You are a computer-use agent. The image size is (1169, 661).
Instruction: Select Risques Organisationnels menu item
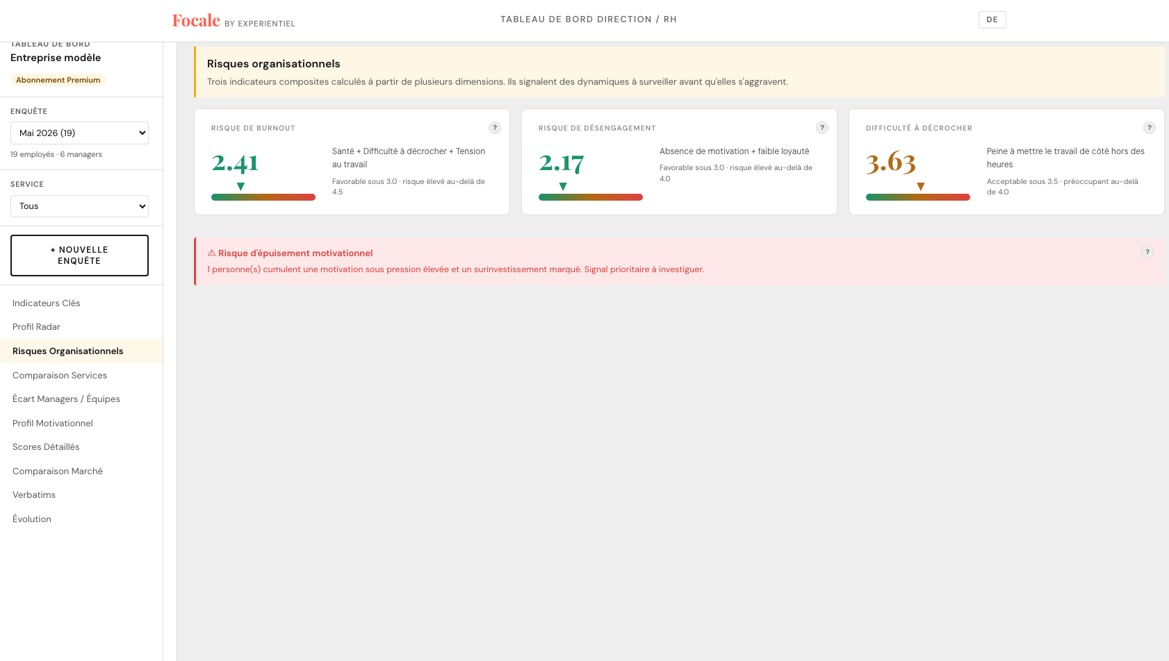81,351
